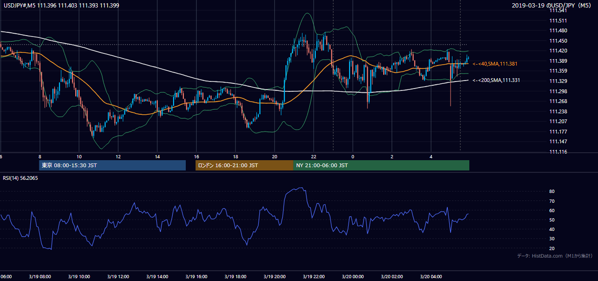Click price axis label 111.268
The width and height of the screenshot is (598, 281).
tap(558, 101)
